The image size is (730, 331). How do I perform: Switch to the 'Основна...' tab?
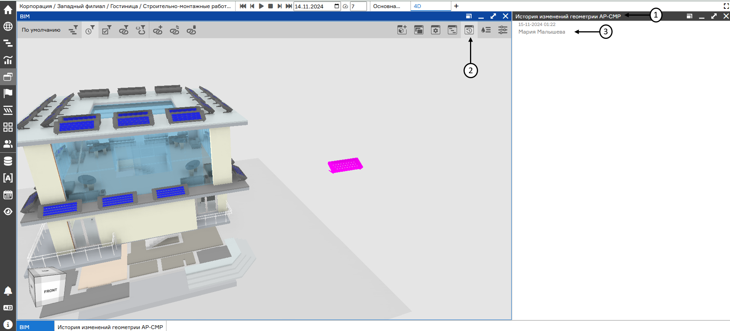click(387, 6)
